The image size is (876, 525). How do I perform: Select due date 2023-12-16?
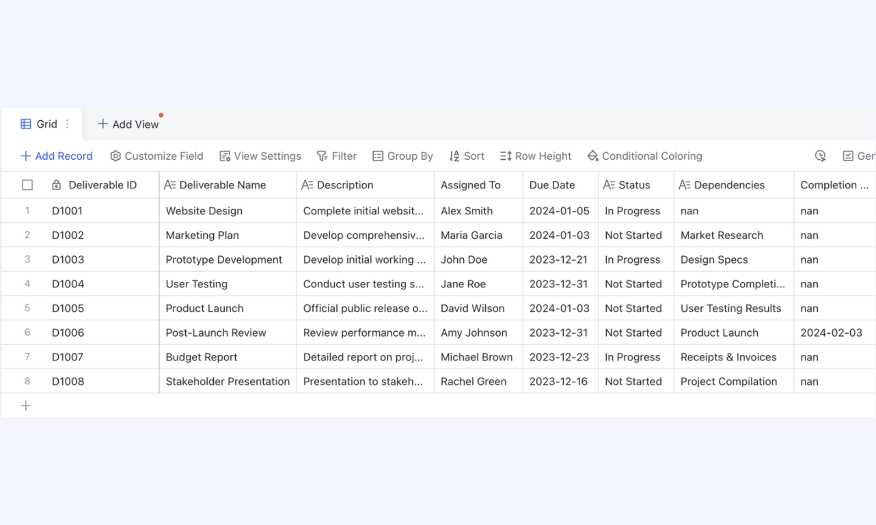pyautogui.click(x=560, y=381)
